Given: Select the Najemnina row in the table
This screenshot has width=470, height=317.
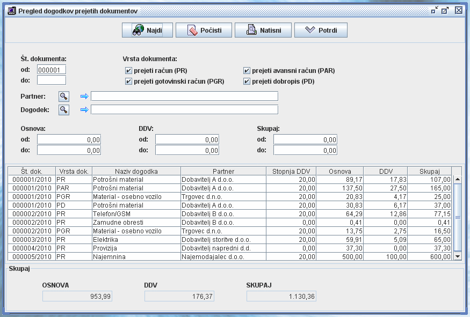Looking at the screenshot, I should [x=136, y=257].
